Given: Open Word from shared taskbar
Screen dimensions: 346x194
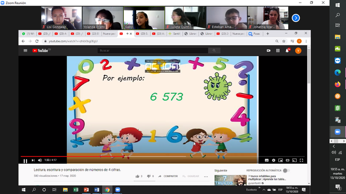Looking at the screenshot, I should click(97, 190).
